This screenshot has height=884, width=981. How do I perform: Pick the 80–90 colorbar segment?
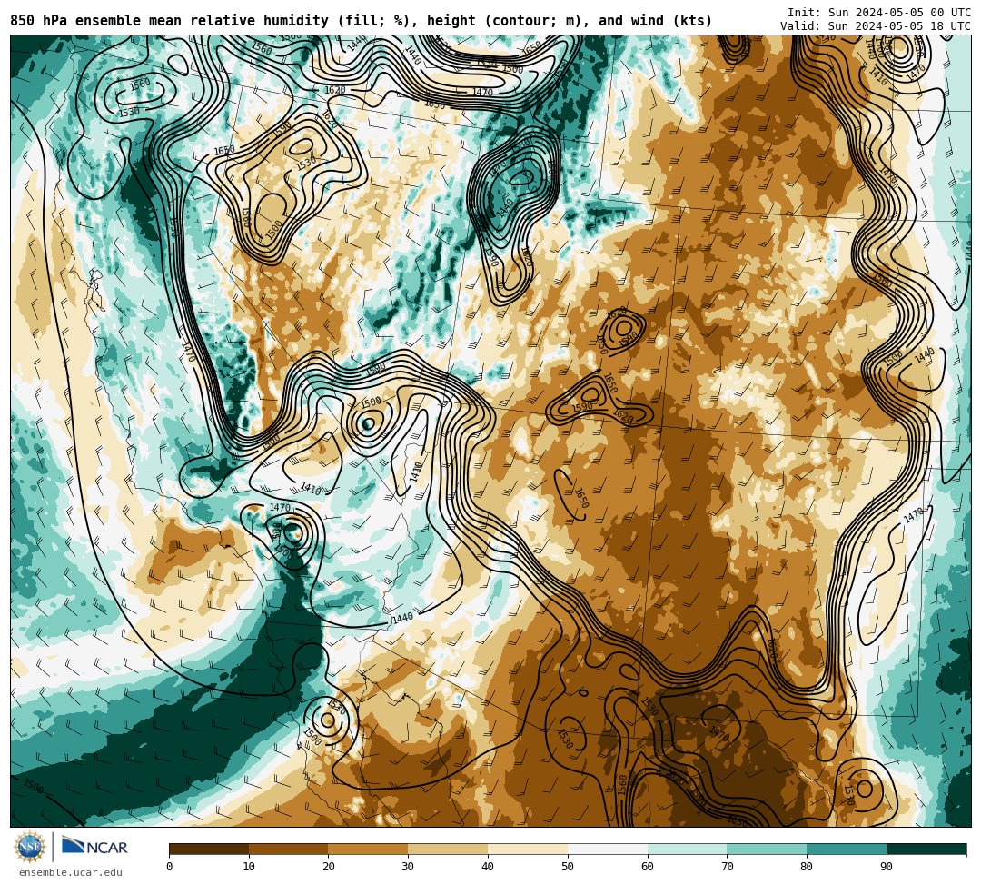click(x=847, y=849)
